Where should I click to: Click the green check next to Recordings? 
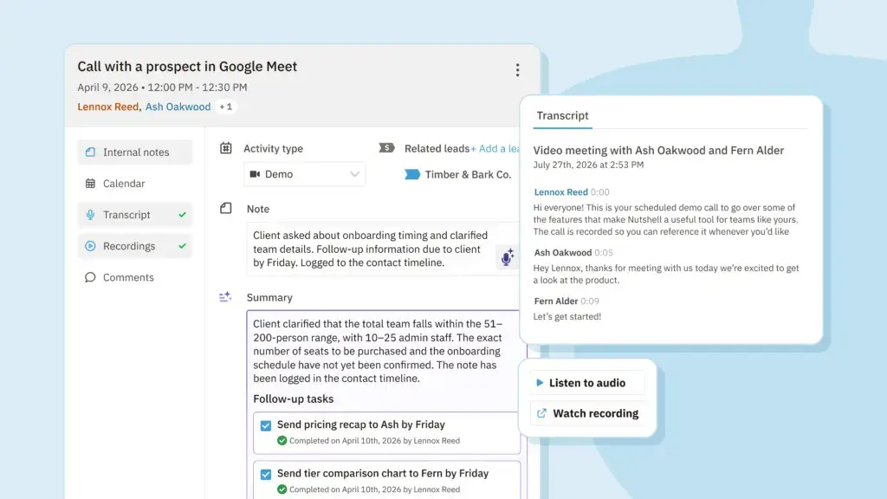[182, 246]
